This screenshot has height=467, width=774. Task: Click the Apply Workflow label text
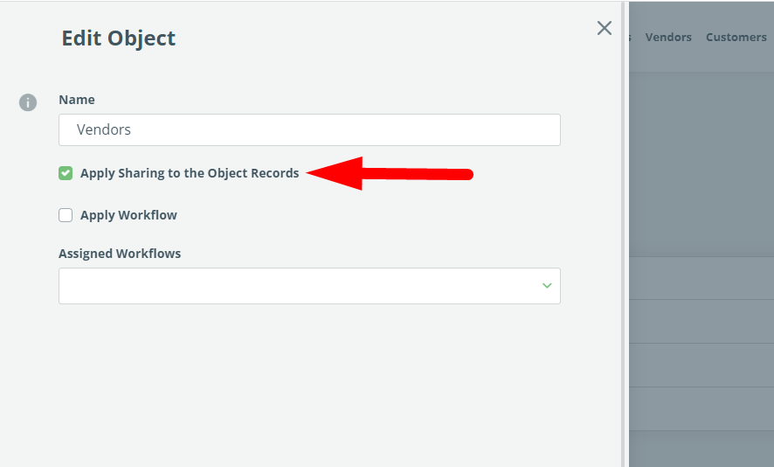pyautogui.click(x=128, y=215)
